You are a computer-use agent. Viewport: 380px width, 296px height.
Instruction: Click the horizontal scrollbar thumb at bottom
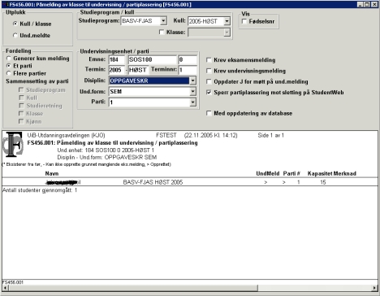(x=133, y=288)
